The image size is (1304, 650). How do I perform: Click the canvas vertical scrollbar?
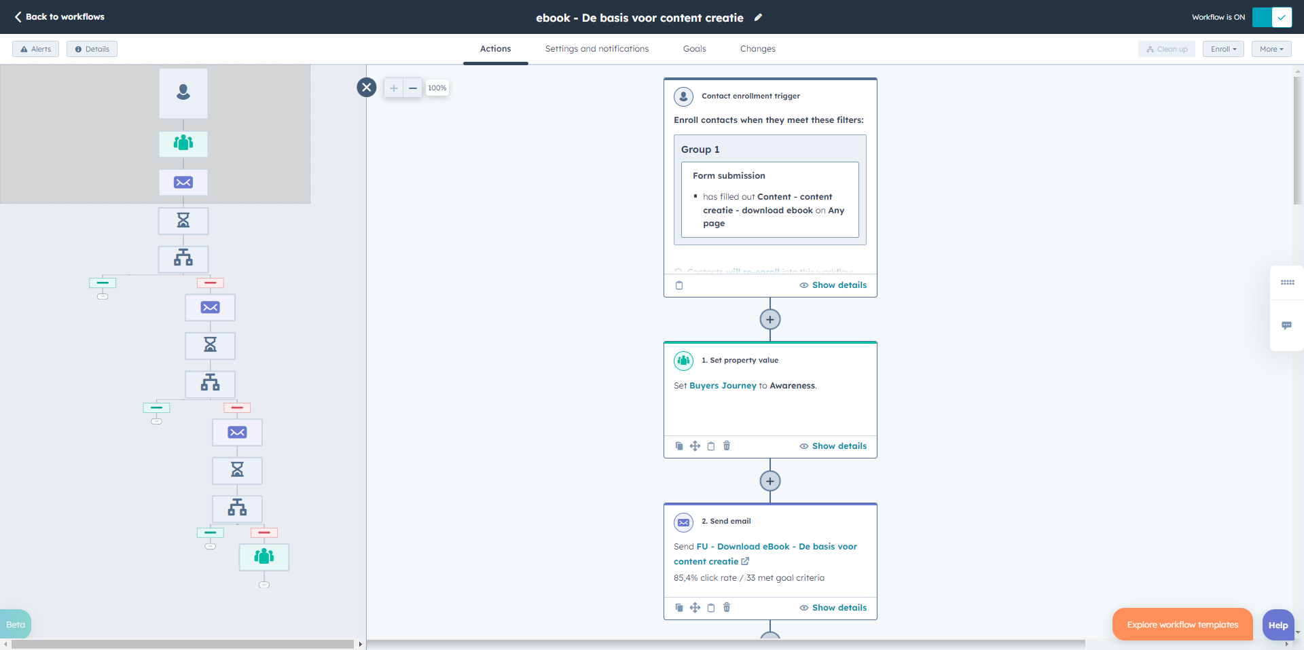[1298, 140]
